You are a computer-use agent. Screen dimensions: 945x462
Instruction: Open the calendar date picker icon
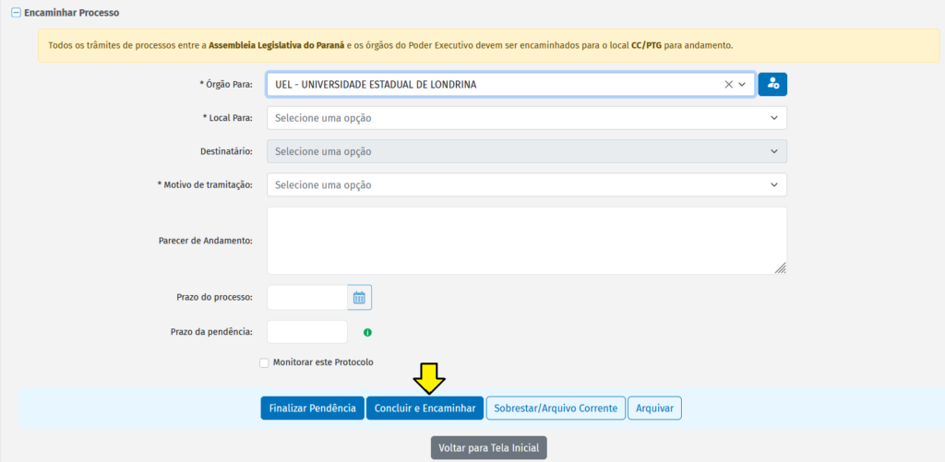(360, 297)
